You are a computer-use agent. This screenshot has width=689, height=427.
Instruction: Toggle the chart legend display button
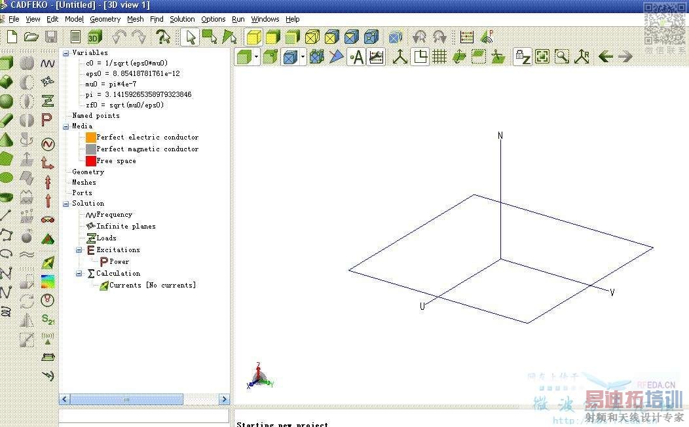coord(376,57)
